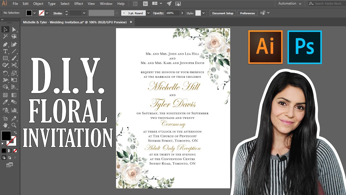This screenshot has width=346, height=195.
Task: Open the Effect menu
Action: [x=79, y=4]
